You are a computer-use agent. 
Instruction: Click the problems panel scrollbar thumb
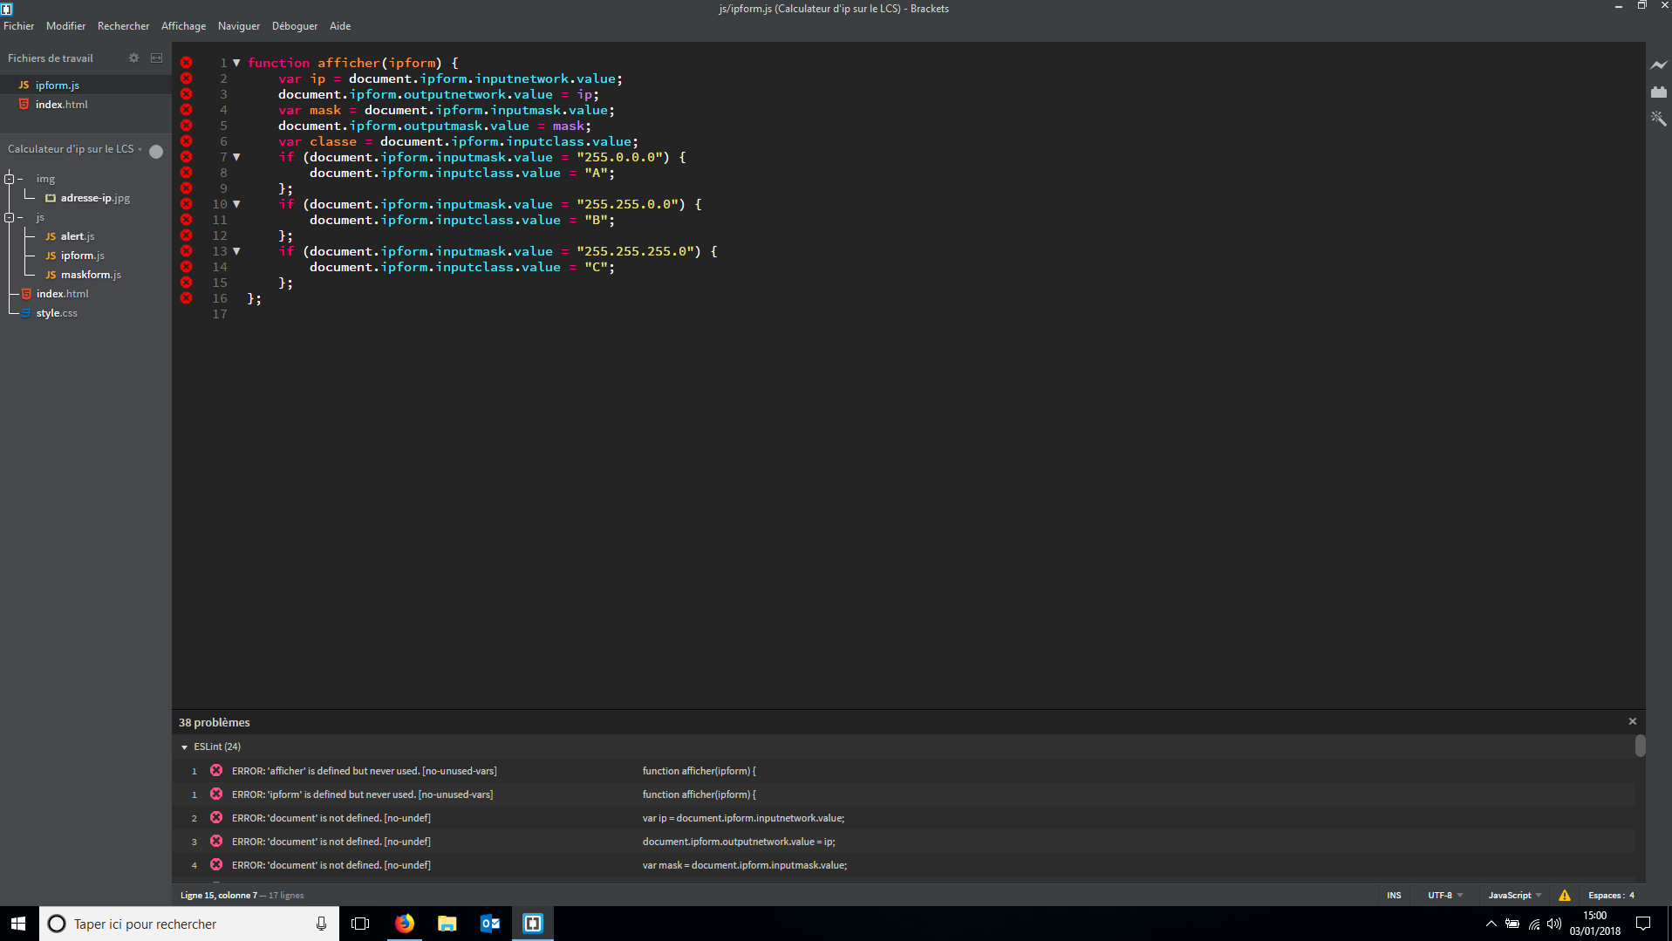click(1640, 746)
